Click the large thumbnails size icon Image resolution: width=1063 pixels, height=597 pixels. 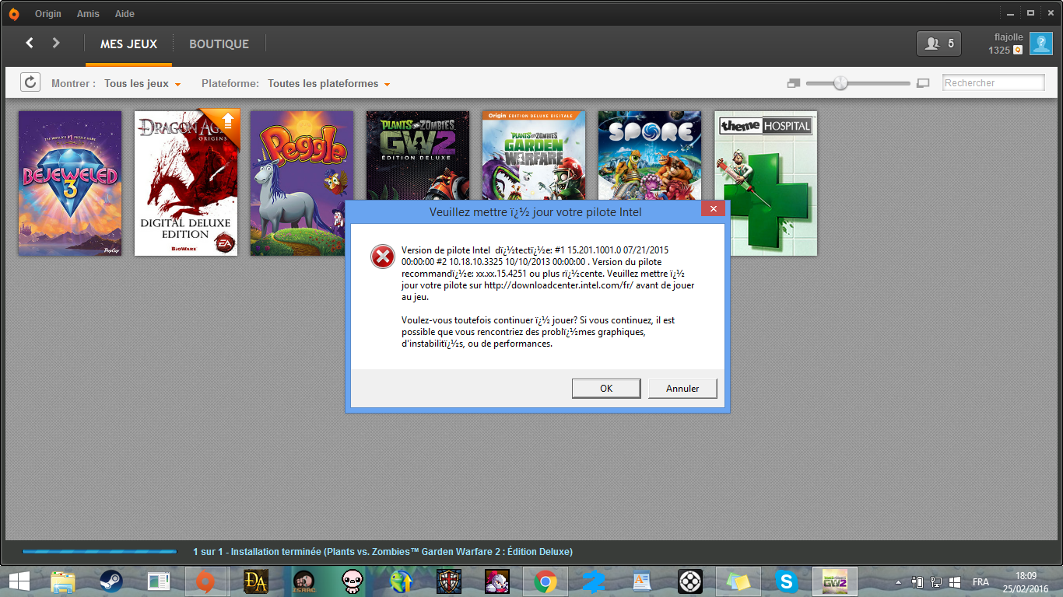[x=924, y=83]
